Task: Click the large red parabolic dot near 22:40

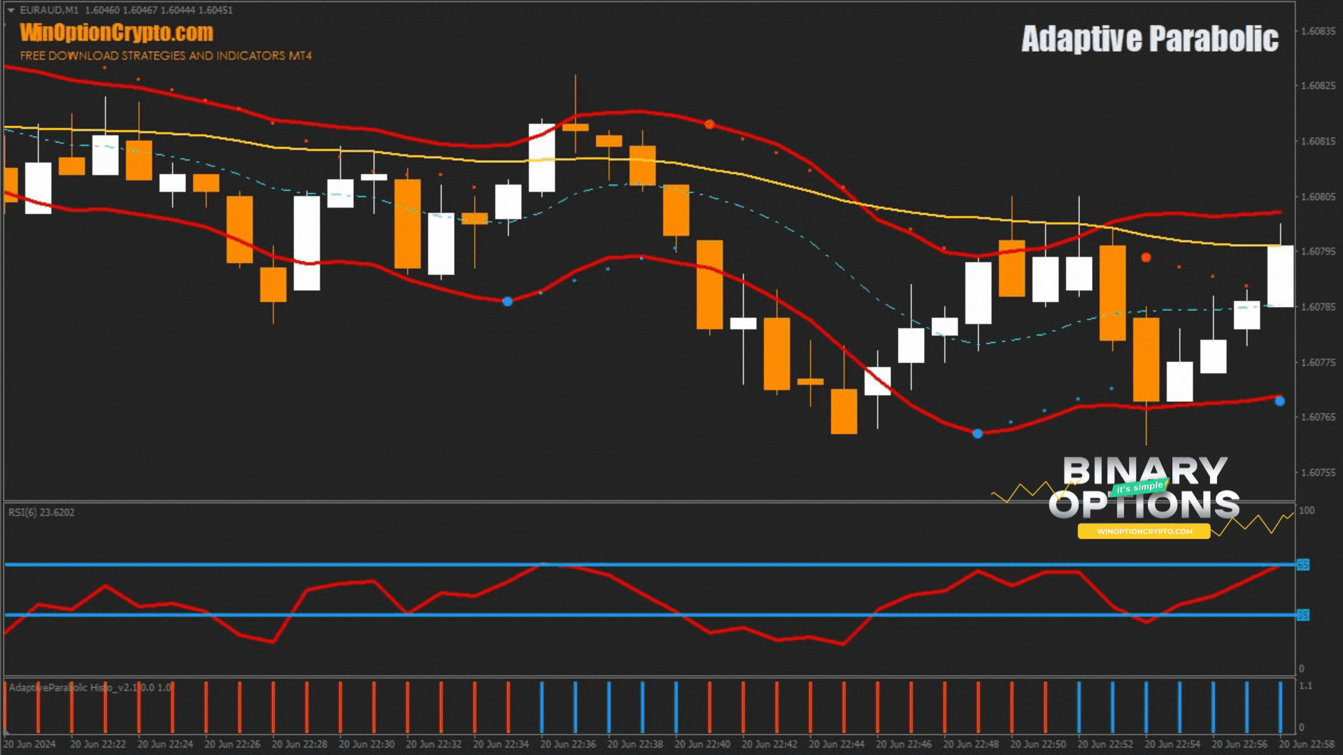Action: [709, 124]
